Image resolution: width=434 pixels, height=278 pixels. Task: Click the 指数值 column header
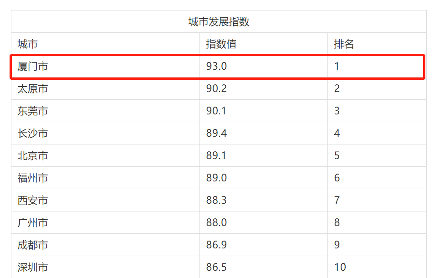221,44
